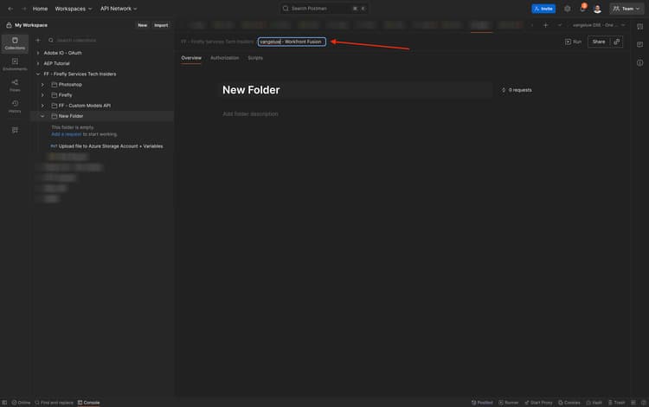Open the user profile avatar
Image resolution: width=649 pixels, height=407 pixels.
(x=597, y=9)
